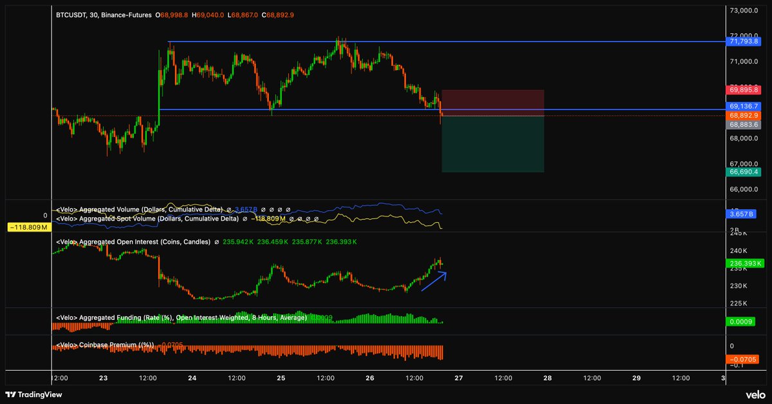Click the gray 68,883.6 entry price label
Viewport: 772px width, 404px height.
coord(744,125)
